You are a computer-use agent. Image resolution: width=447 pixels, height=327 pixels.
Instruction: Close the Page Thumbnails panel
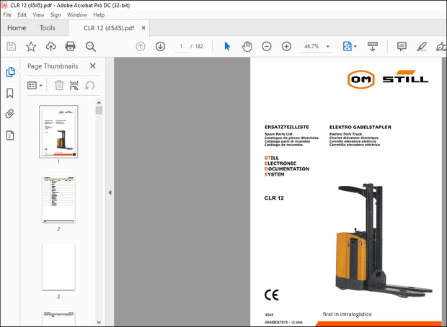tap(93, 66)
